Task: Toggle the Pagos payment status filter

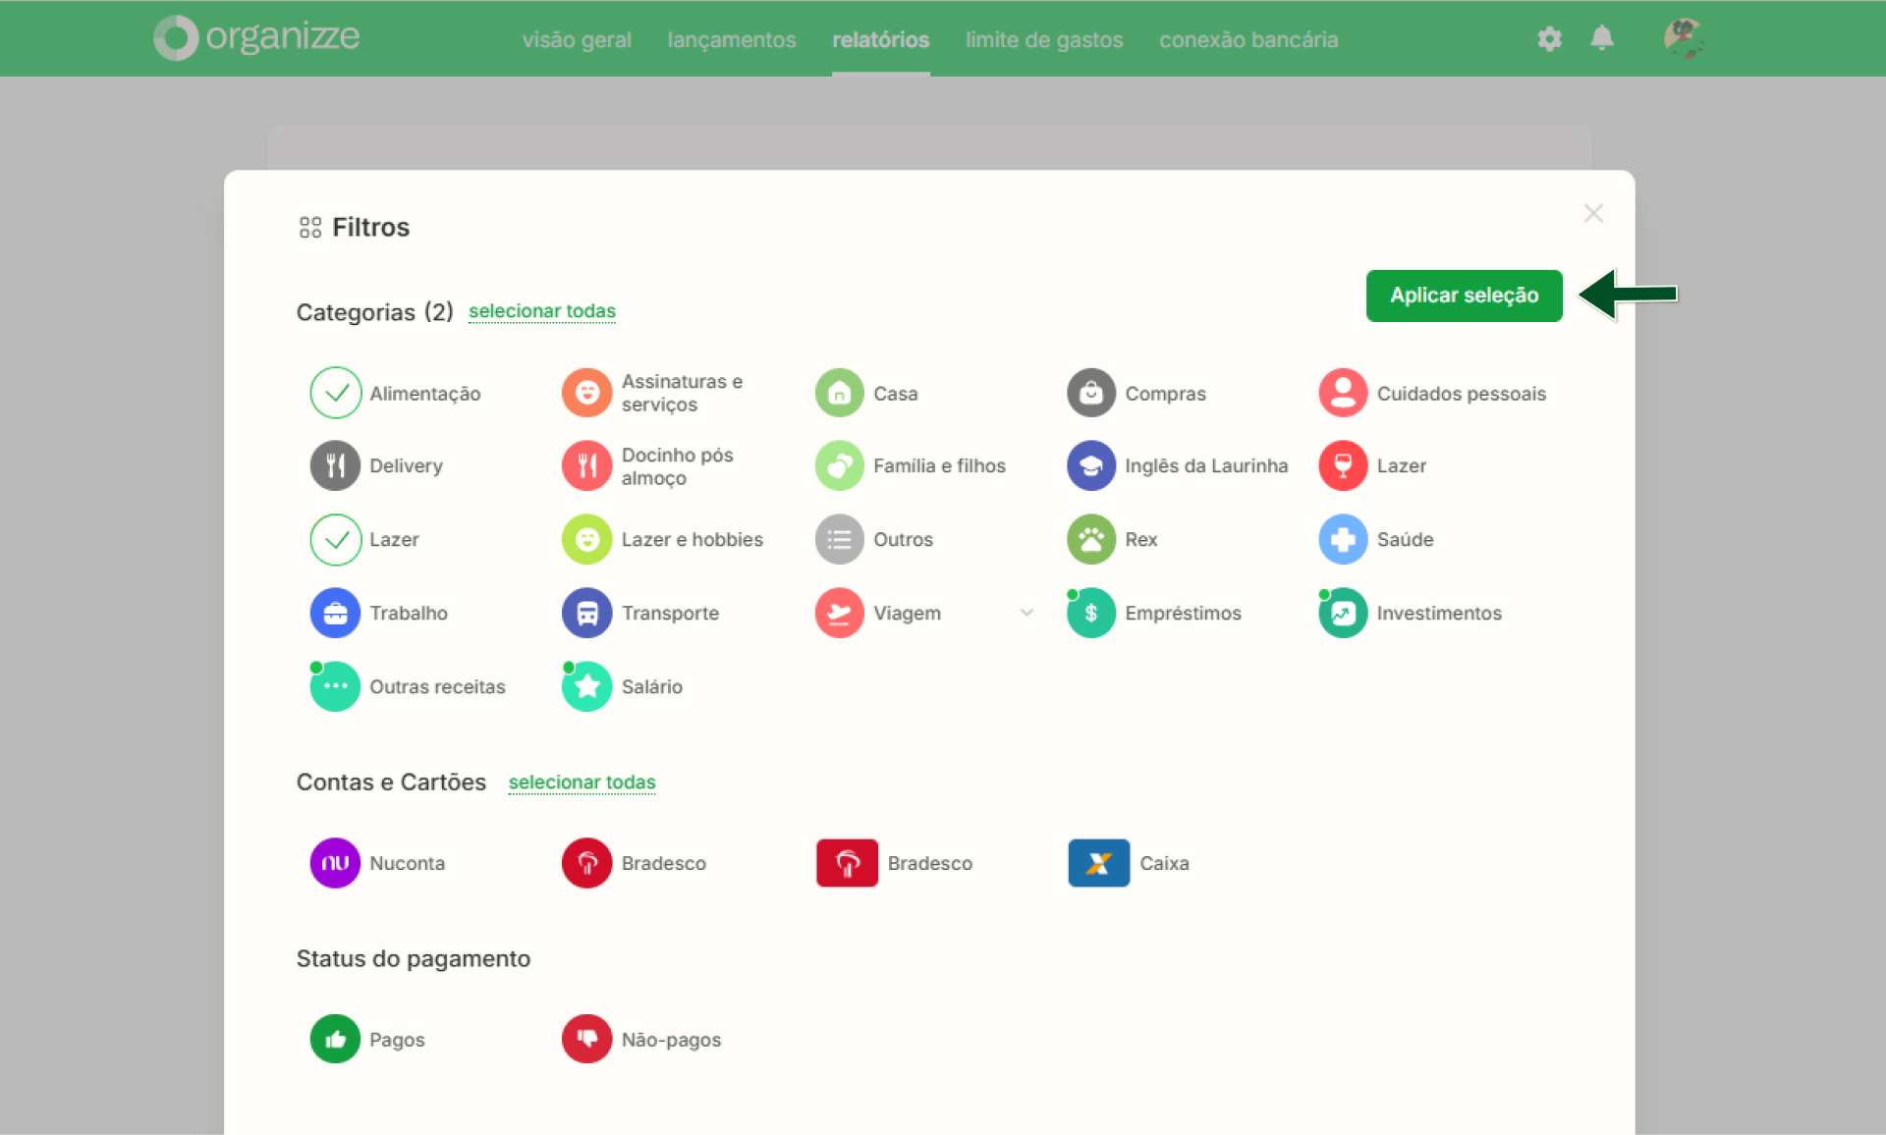Action: [335, 1039]
